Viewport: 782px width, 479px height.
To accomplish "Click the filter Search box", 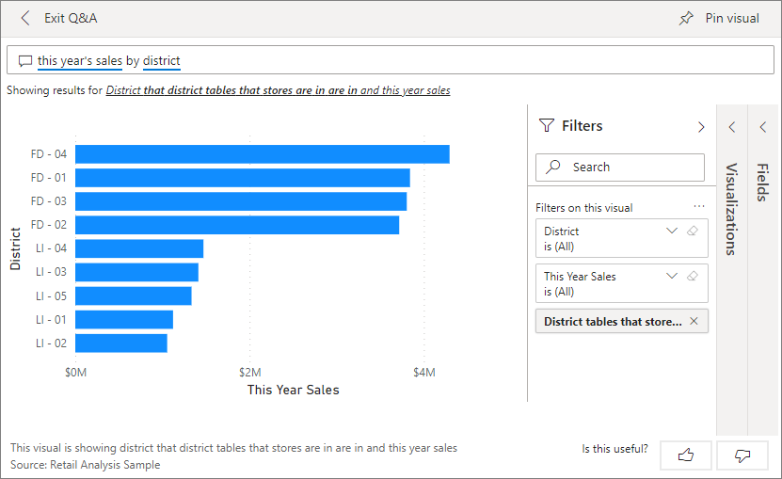I will 621,168.
